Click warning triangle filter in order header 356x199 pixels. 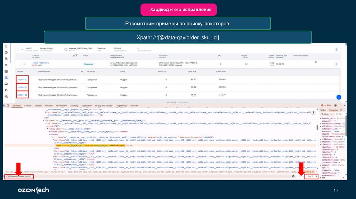[x=74, y=56]
